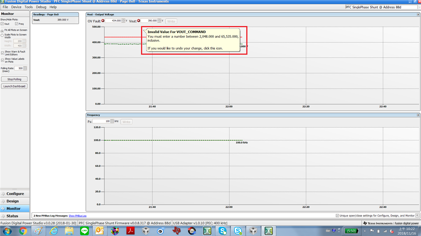Open the Show PMBus Log link
This screenshot has width=421, height=236.
coord(77,216)
